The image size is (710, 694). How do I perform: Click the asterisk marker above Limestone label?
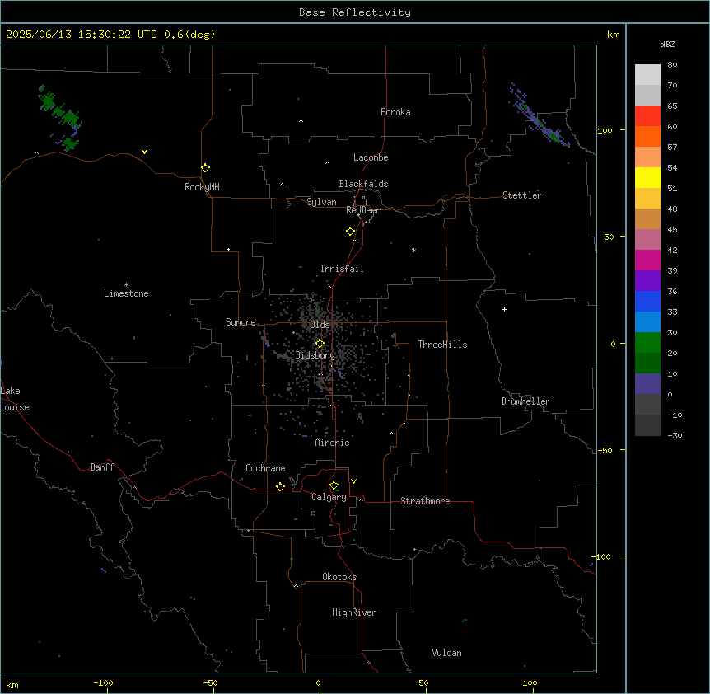click(126, 284)
